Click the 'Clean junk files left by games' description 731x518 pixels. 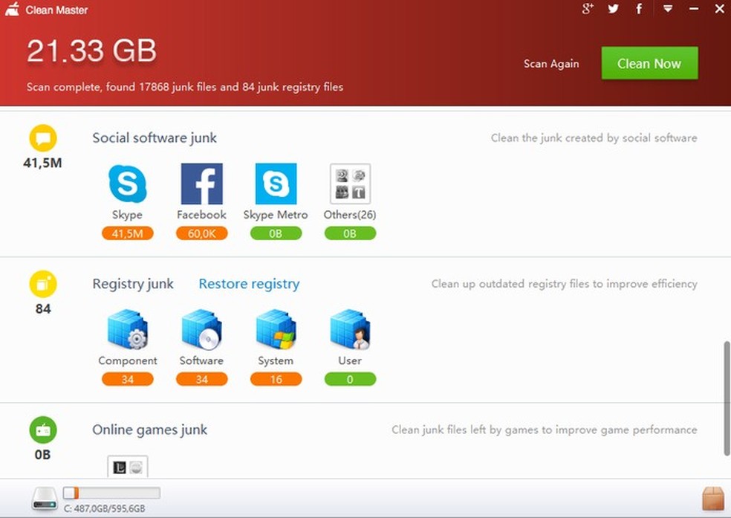tap(545, 430)
